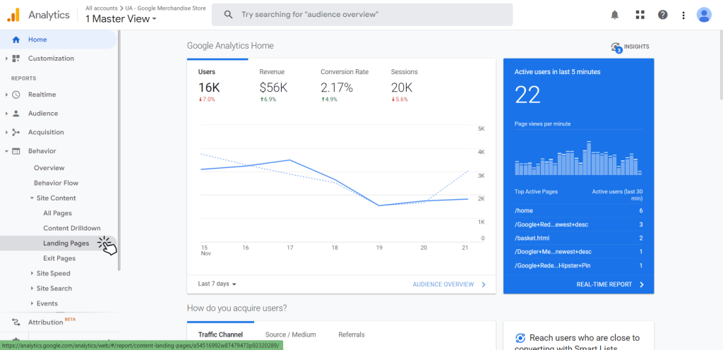Screen dimensions: 723x350
Task: Open the Last 7 days dropdown
Action: point(217,284)
